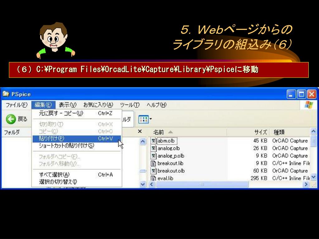Select eval.lib file name
Viewport: 319px width, 239px height.
(165, 178)
